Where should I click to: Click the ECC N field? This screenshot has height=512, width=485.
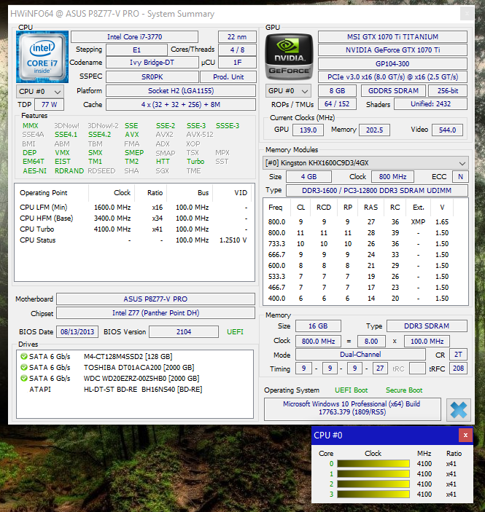[460, 177]
